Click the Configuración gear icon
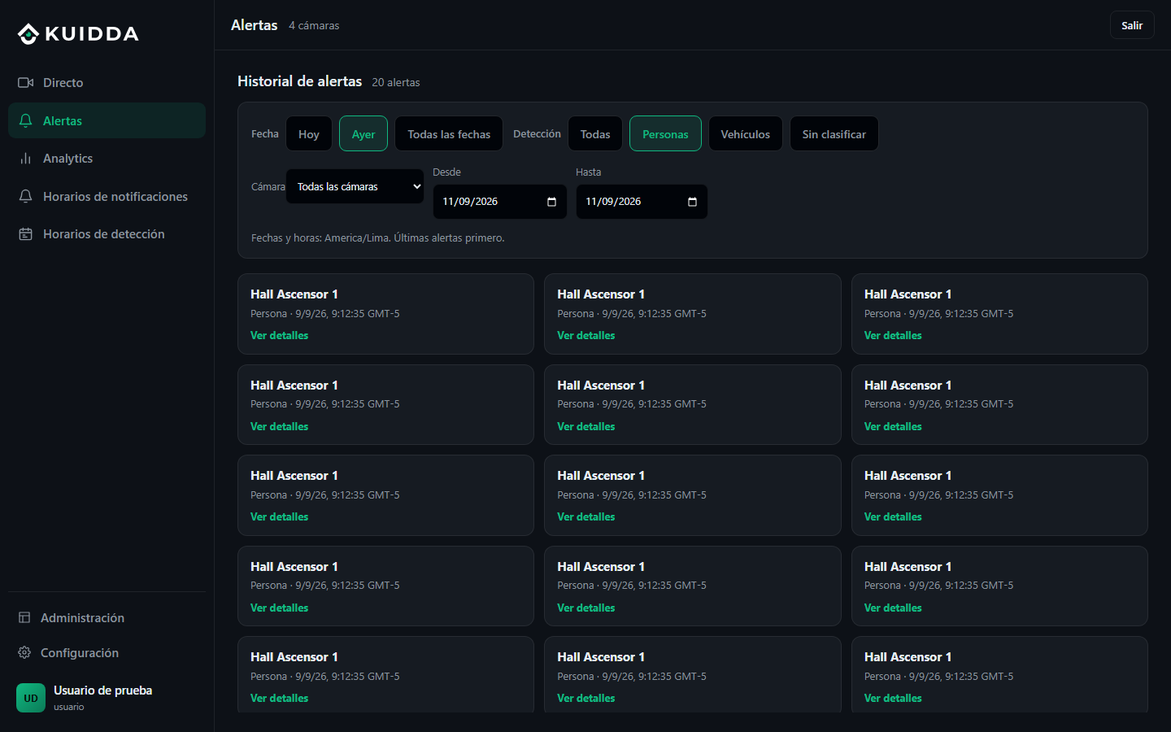 [x=24, y=653]
